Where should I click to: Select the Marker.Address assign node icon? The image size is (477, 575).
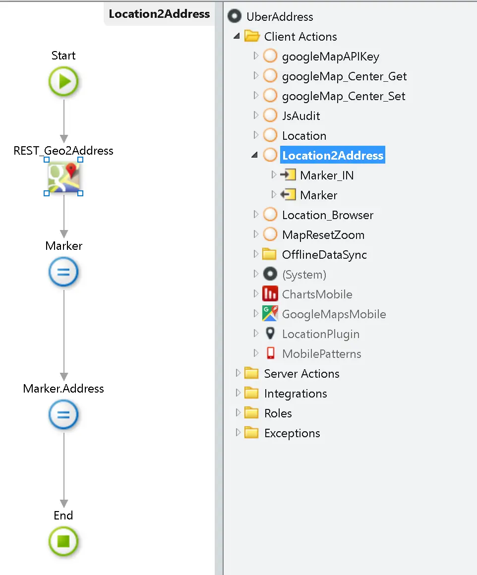(63, 415)
